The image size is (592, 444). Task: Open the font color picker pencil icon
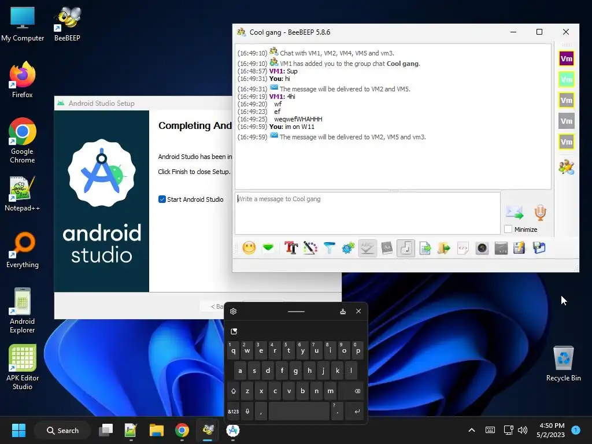coord(310,248)
